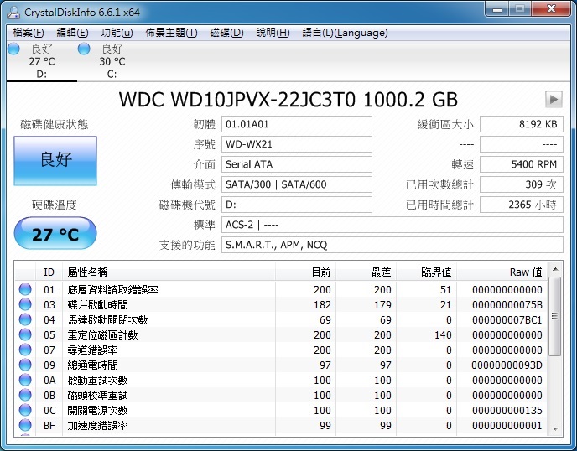This screenshot has height=451, width=577.
Task: Click the 序號 serial field WD-WX21
Action: pos(297,144)
